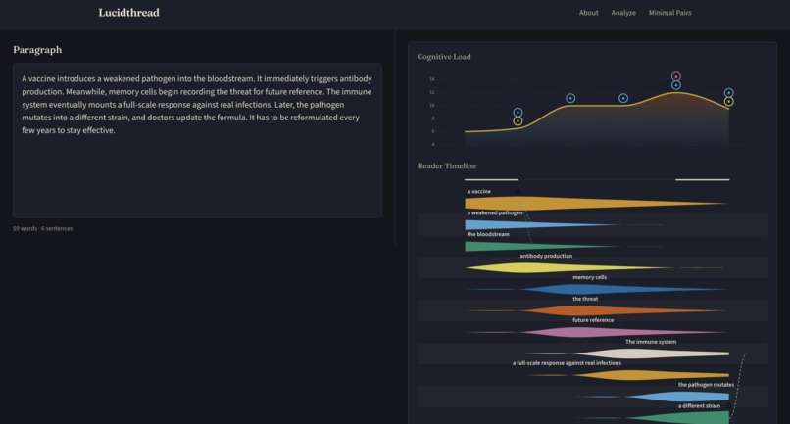Click the 'future reference' label
Viewport: 790px width, 424px height.
tap(593, 320)
